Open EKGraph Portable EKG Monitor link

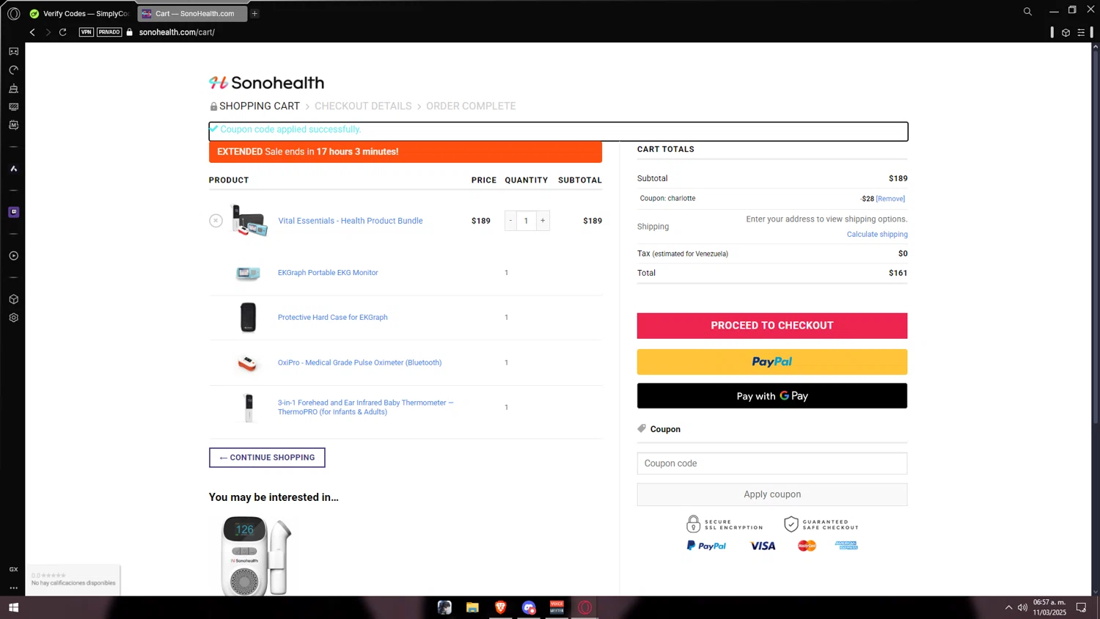point(328,273)
